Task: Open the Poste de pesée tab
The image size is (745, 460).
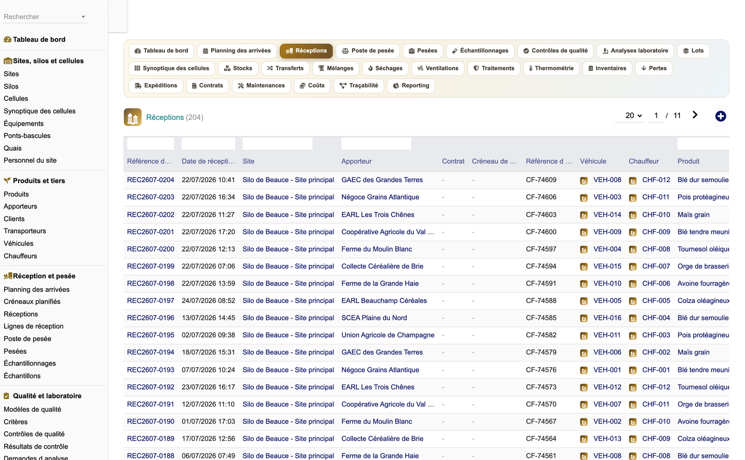Action: tap(368, 51)
